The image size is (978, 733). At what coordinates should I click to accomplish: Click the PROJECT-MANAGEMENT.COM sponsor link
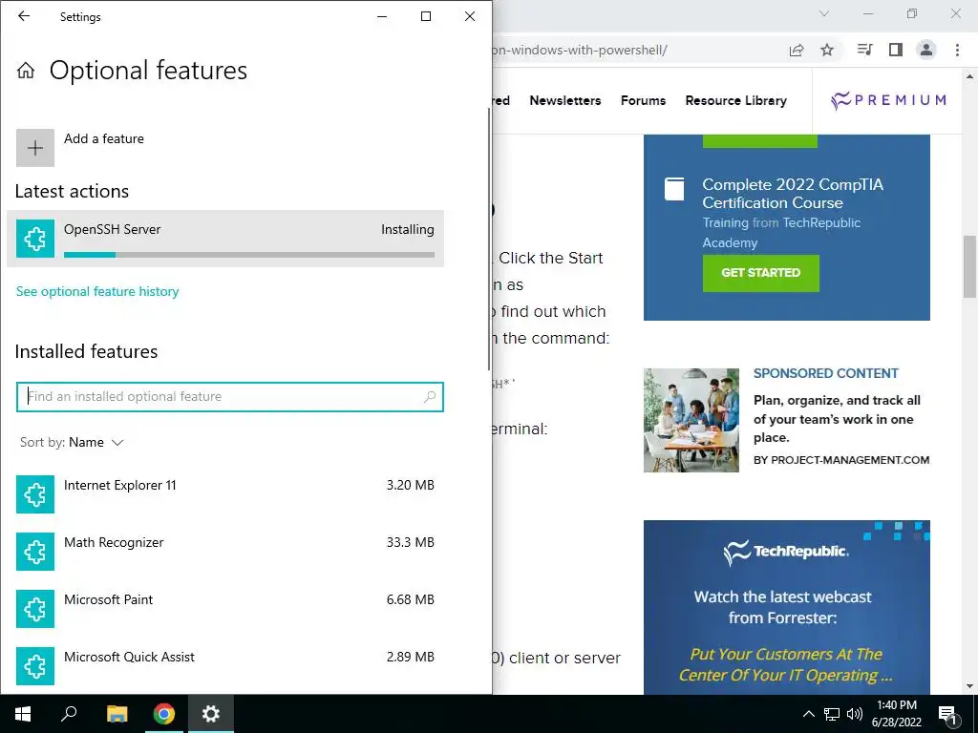(841, 460)
